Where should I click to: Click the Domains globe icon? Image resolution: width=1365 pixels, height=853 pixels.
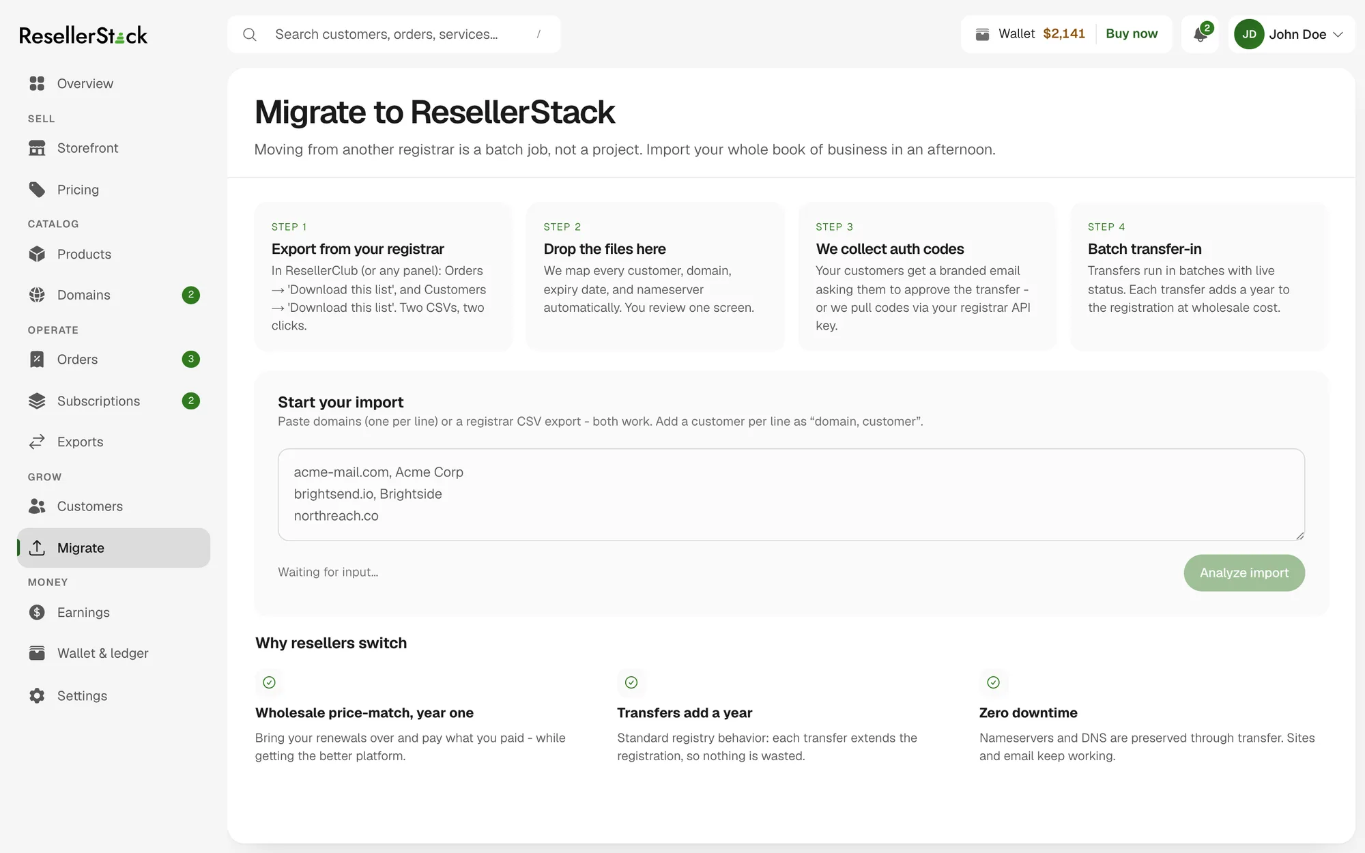tap(37, 295)
